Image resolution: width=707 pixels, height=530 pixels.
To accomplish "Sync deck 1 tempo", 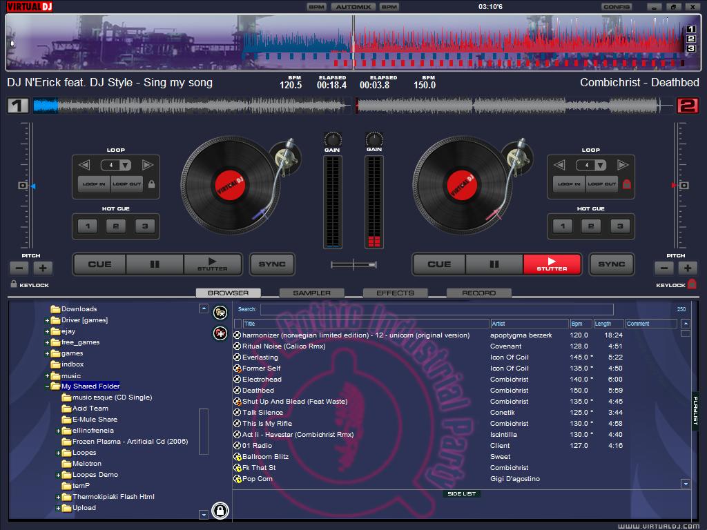I will [272, 264].
